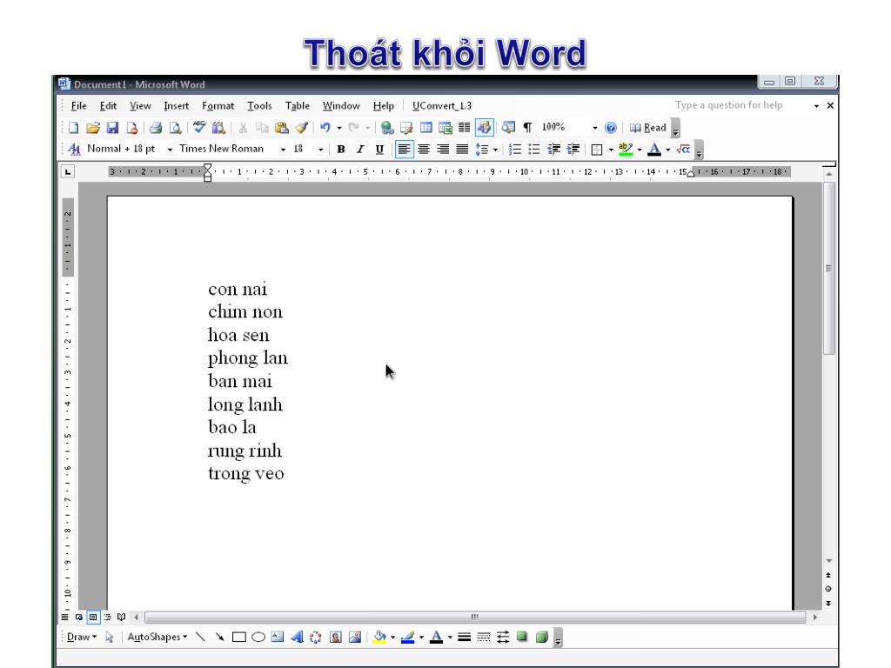This screenshot has height=668, width=891.
Task: Toggle the Drawing toolbar button
Action: pos(484,128)
